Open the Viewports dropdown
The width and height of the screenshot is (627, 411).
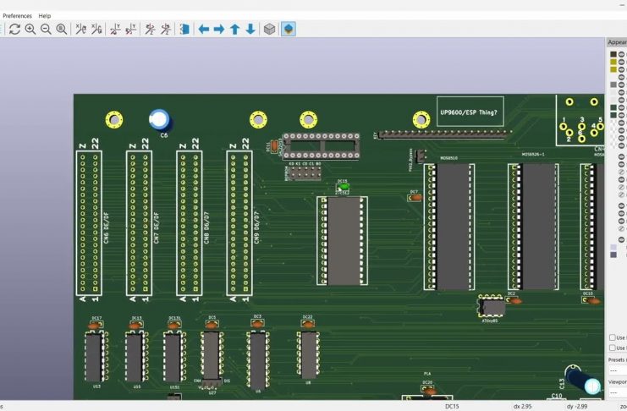coord(618,392)
